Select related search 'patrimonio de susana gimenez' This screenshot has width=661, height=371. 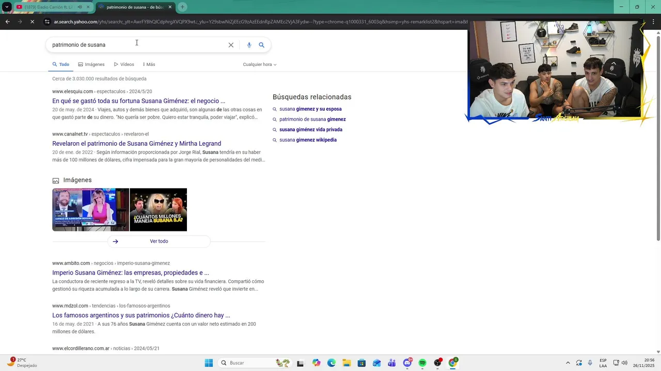coord(312,119)
